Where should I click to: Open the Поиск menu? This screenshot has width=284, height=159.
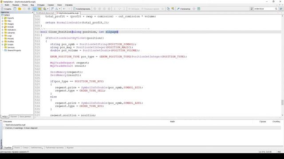point(25,5)
